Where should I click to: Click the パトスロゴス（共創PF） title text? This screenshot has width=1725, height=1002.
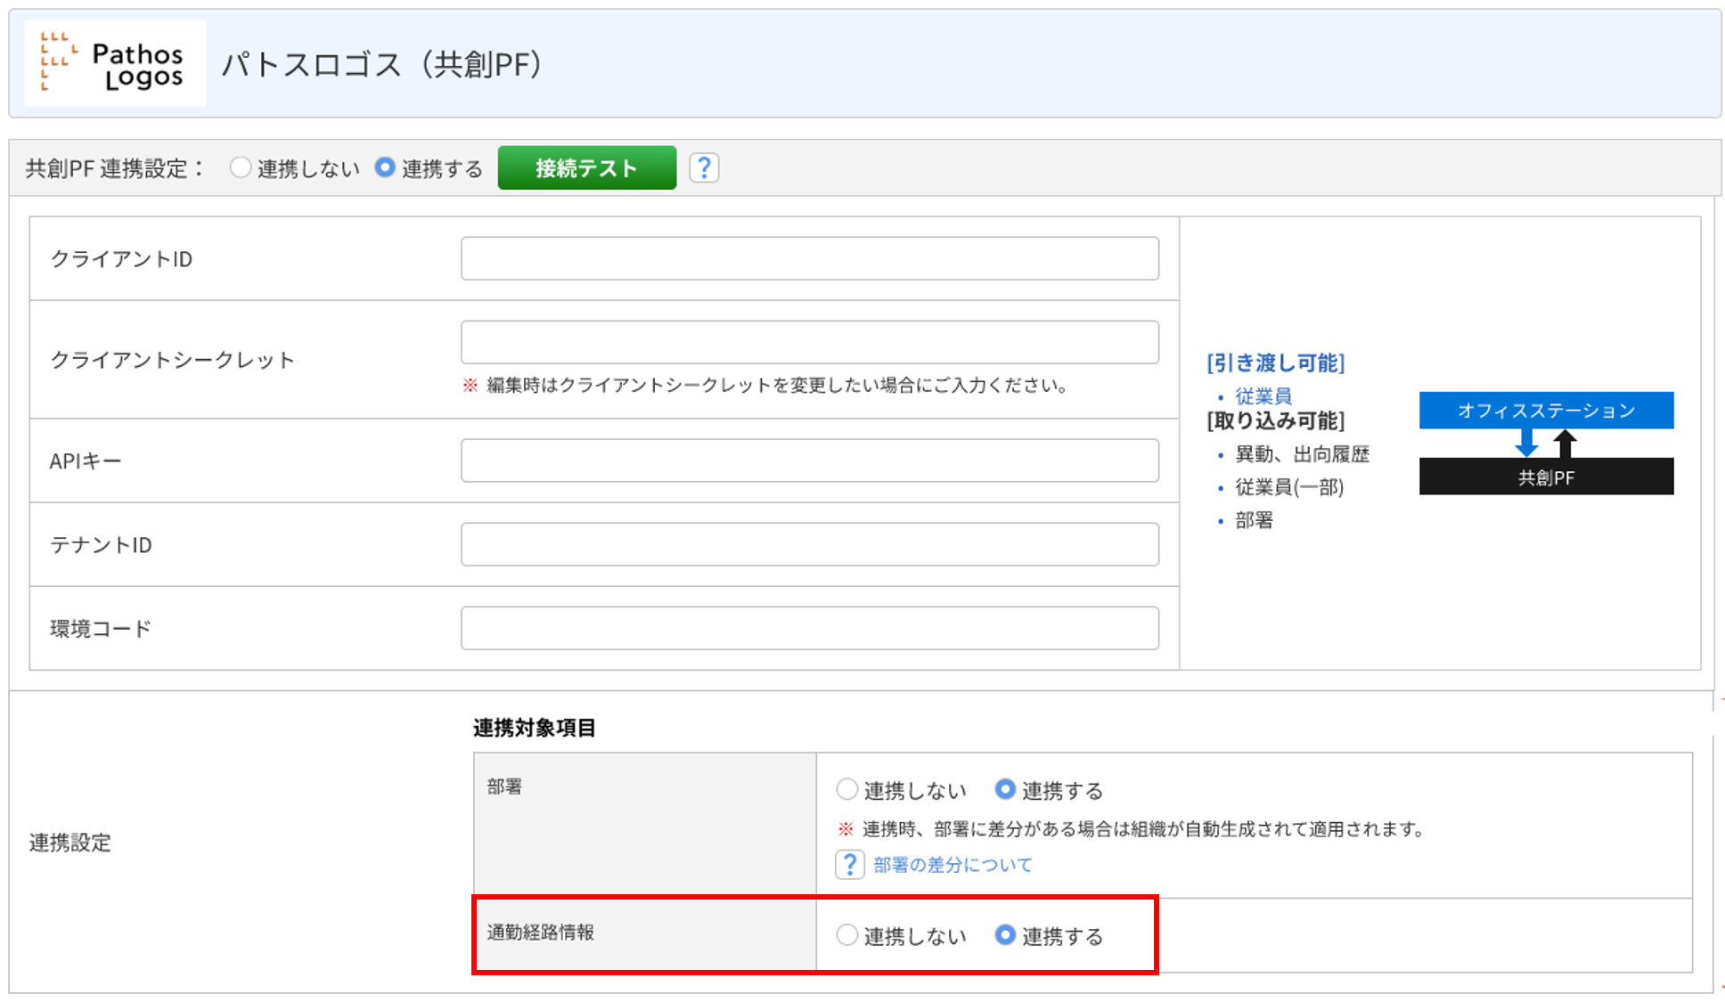381,64
